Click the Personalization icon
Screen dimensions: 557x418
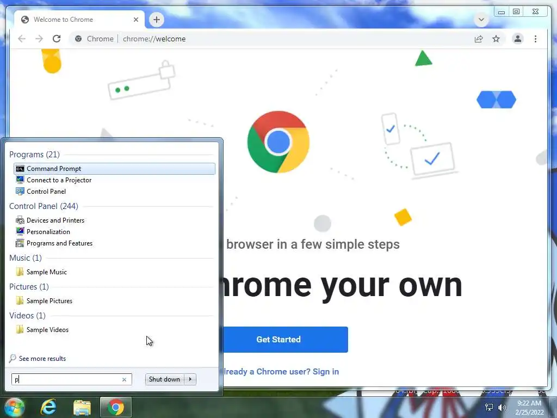(20, 231)
